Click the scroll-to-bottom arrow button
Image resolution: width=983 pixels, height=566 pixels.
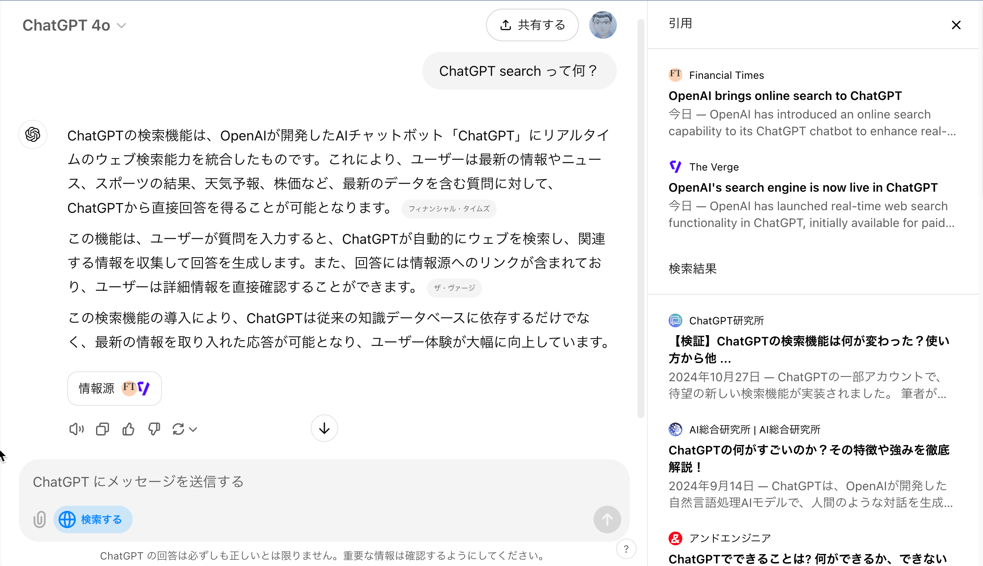tap(324, 428)
